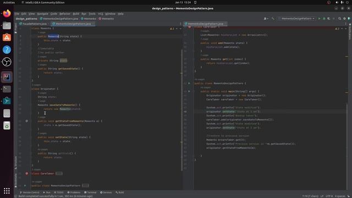This screenshot has height=198, width=352.
Task: Toggle the breakpoint at class CareTaker line
Action: 27,174
